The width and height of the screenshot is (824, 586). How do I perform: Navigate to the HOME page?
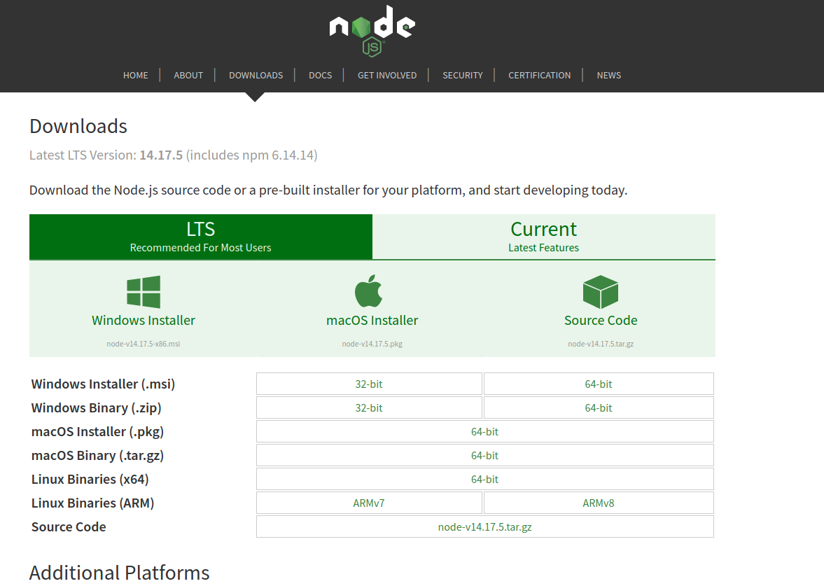pyautogui.click(x=135, y=75)
